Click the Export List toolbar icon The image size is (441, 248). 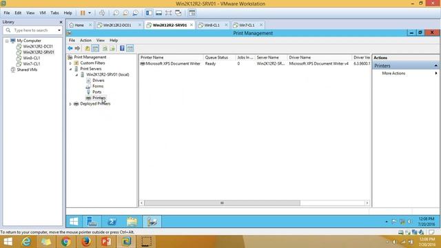click(x=112, y=48)
